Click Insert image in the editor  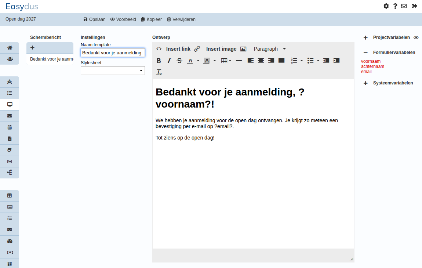coord(226,49)
